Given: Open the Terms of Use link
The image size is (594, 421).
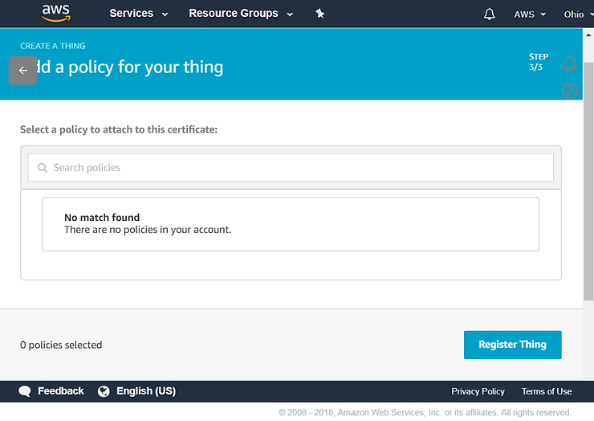Looking at the screenshot, I should pyautogui.click(x=547, y=391).
